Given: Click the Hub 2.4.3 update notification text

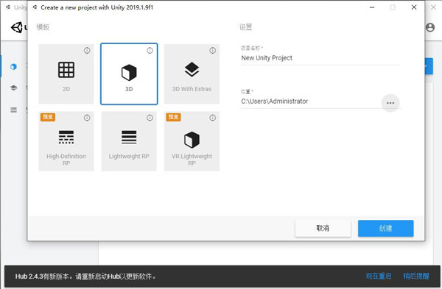Looking at the screenshot, I should point(85,276).
